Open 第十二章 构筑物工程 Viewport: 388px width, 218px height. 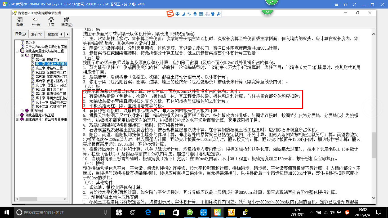coord(49,106)
